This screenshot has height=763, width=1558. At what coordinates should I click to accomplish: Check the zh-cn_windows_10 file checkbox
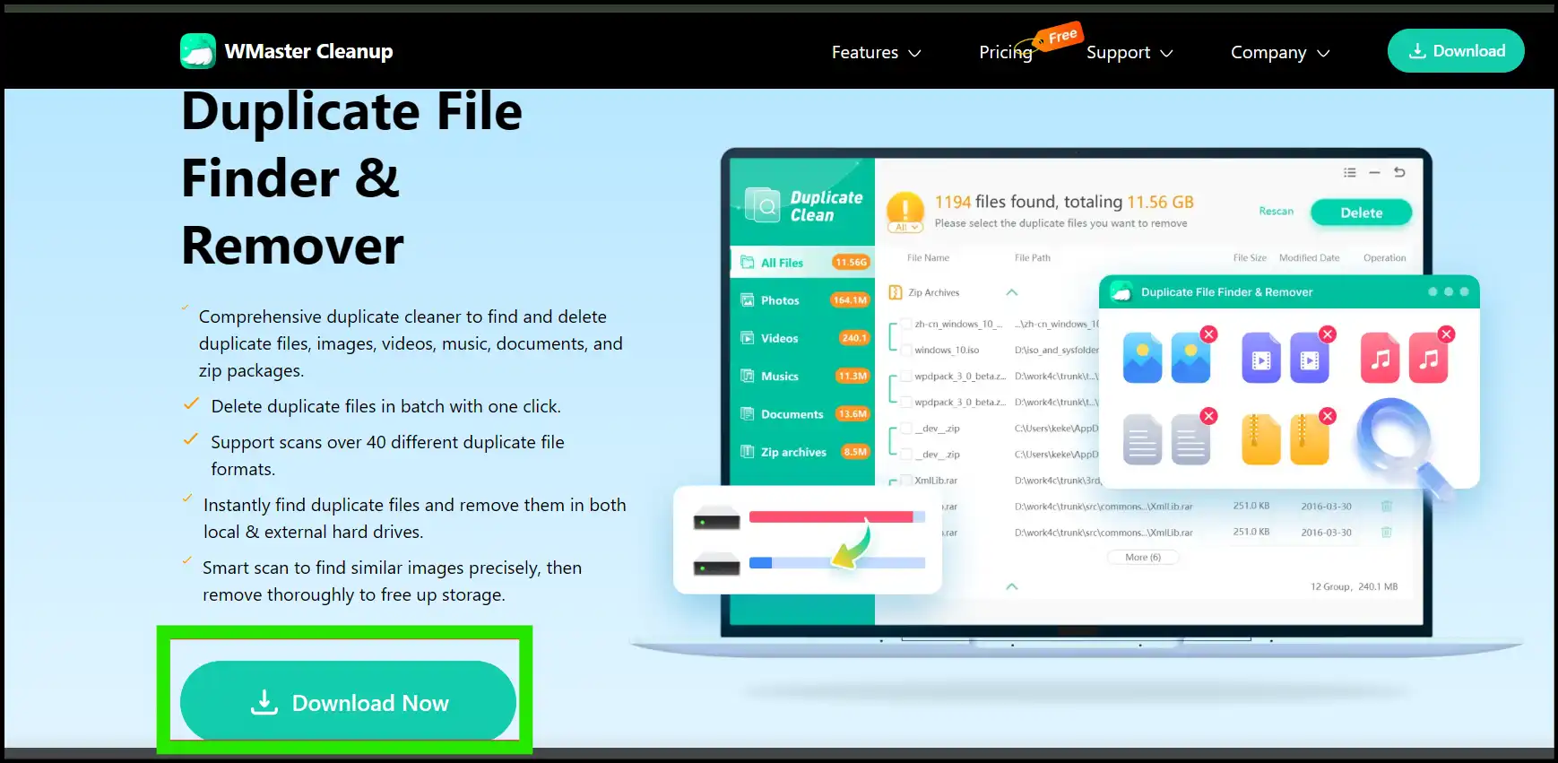pos(906,325)
